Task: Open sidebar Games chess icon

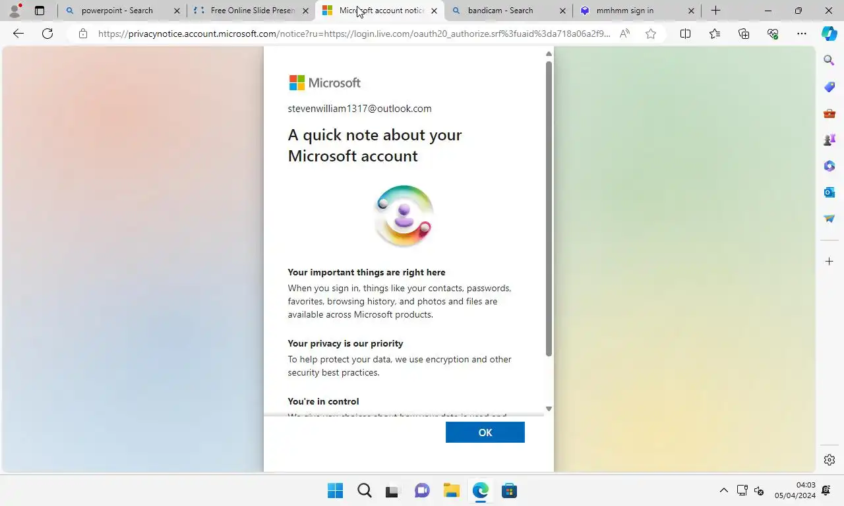Action: (x=829, y=140)
